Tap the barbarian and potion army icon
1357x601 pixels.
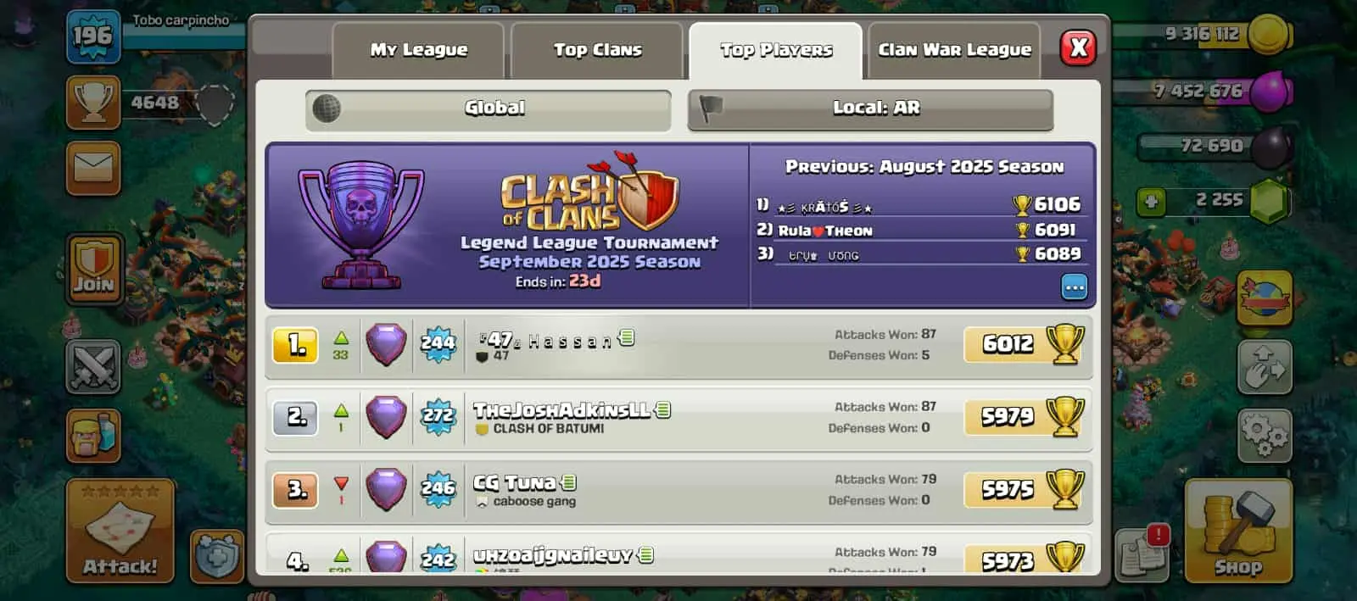point(93,436)
